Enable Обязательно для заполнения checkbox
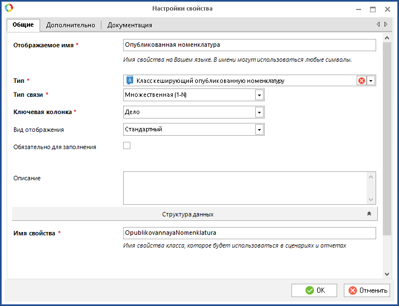 point(126,146)
